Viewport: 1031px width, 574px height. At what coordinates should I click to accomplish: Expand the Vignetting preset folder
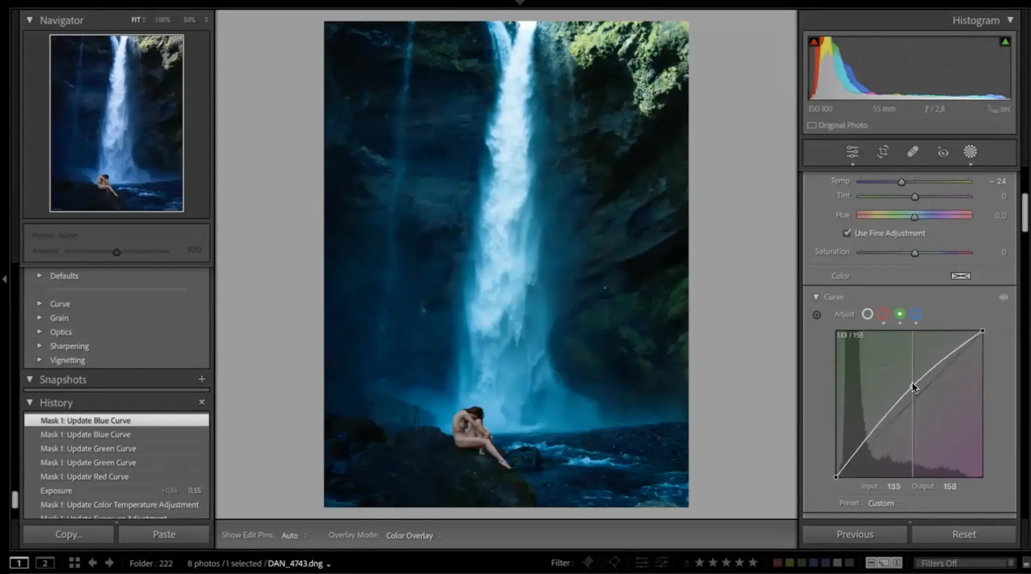tap(39, 360)
